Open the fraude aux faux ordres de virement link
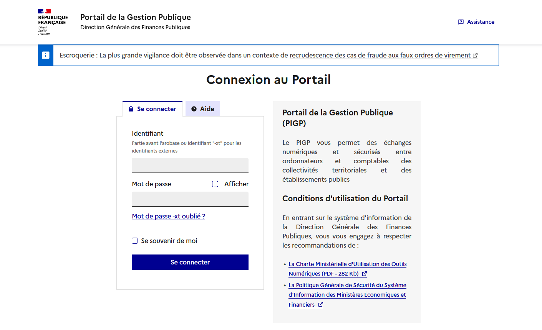The width and height of the screenshot is (542, 330). coord(380,55)
